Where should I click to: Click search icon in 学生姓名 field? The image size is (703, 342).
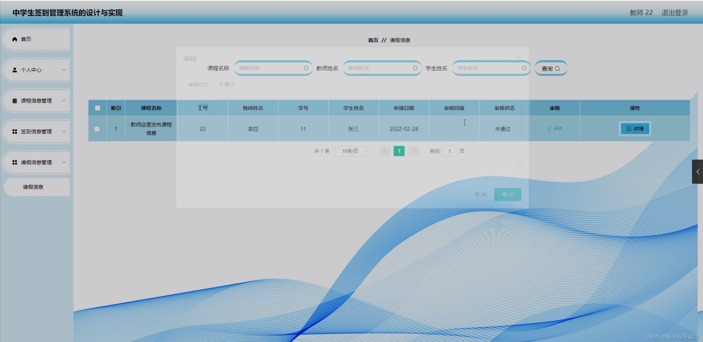(524, 68)
